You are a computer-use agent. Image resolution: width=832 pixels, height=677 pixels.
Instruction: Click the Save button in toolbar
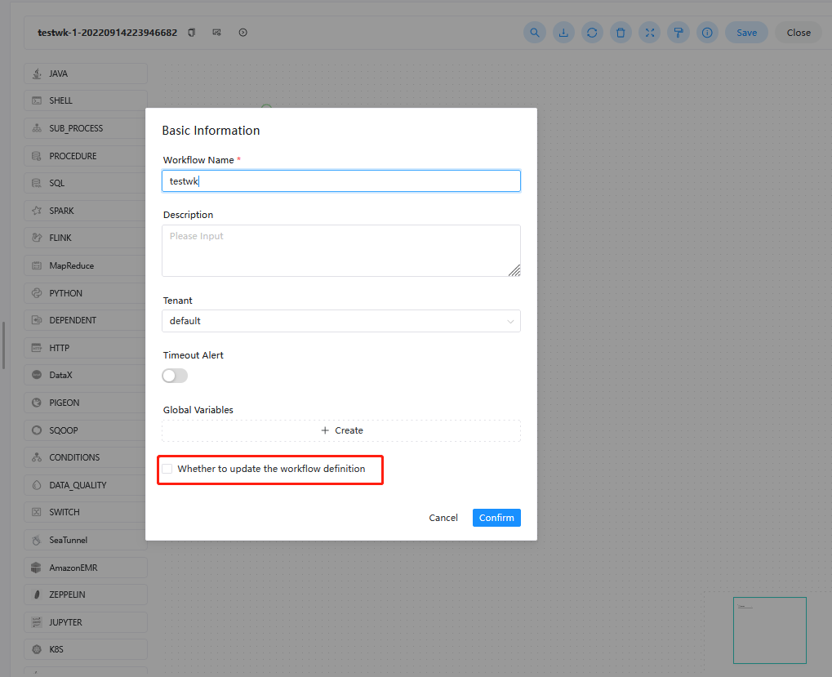[x=746, y=33]
